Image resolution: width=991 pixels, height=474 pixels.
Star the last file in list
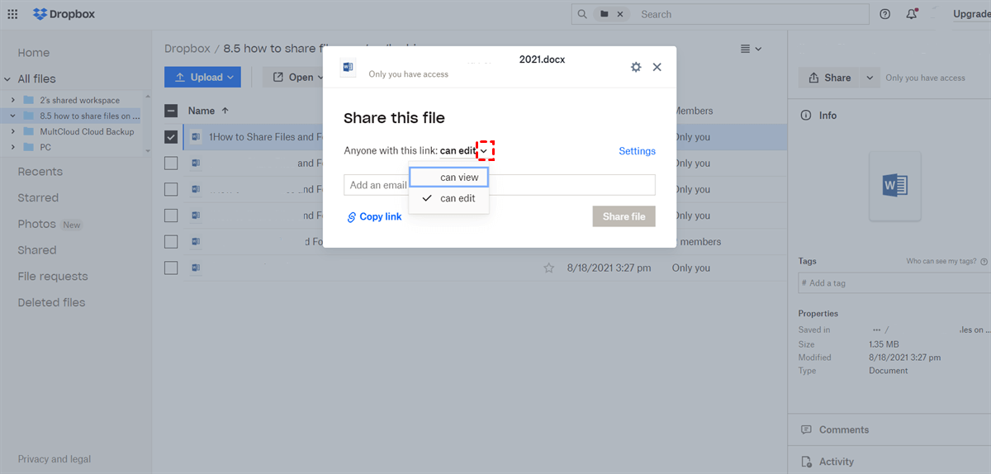[548, 268]
